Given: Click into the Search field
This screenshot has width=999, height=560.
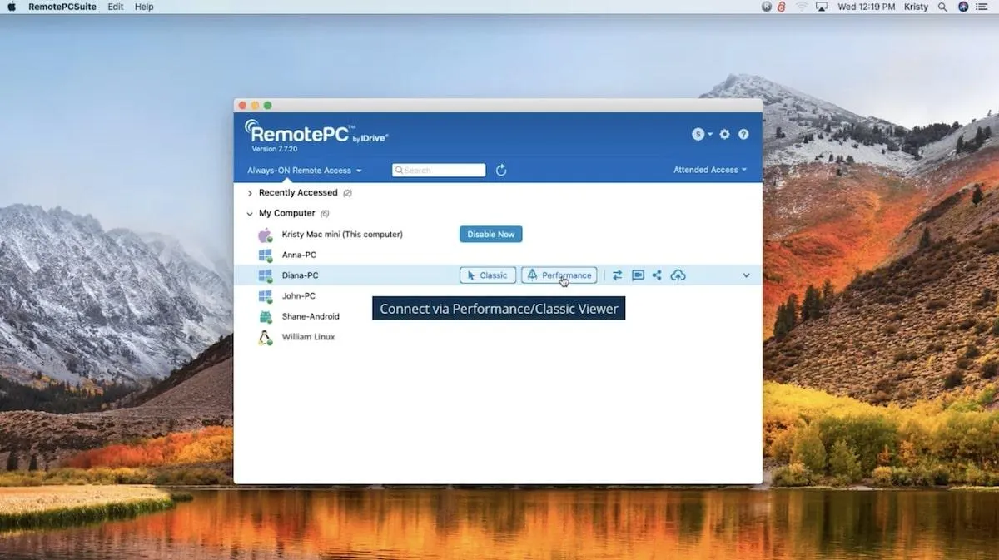Looking at the screenshot, I should tap(439, 171).
